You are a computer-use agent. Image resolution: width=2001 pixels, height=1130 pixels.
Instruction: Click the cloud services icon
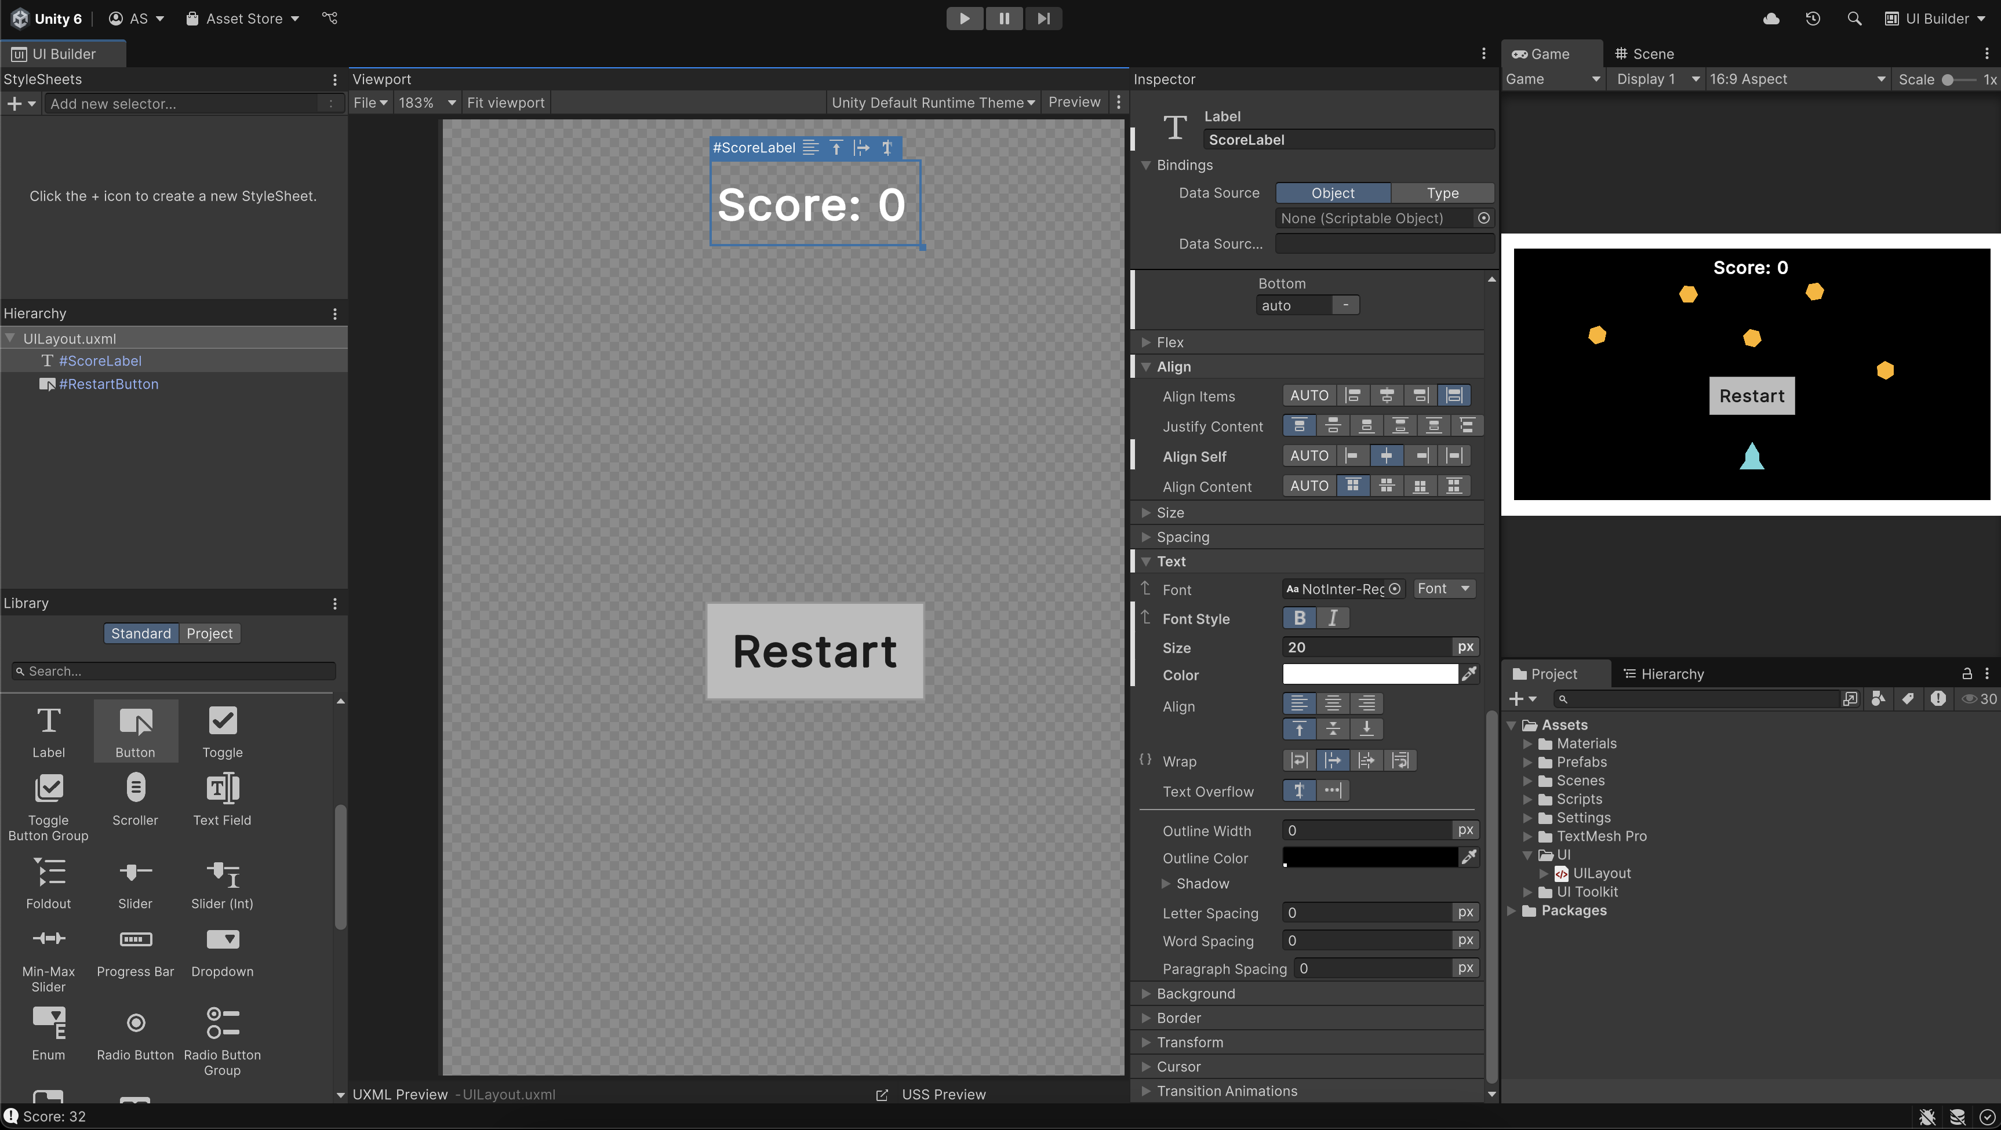pos(1771,19)
